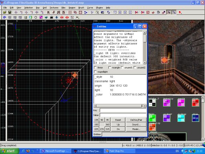205x154 pixels.
Task: Open the Bsp menu
Action: tap(38, 8)
